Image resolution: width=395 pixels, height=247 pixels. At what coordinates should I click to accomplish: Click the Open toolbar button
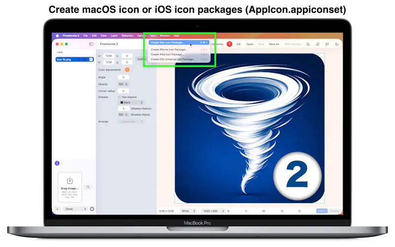(250, 44)
